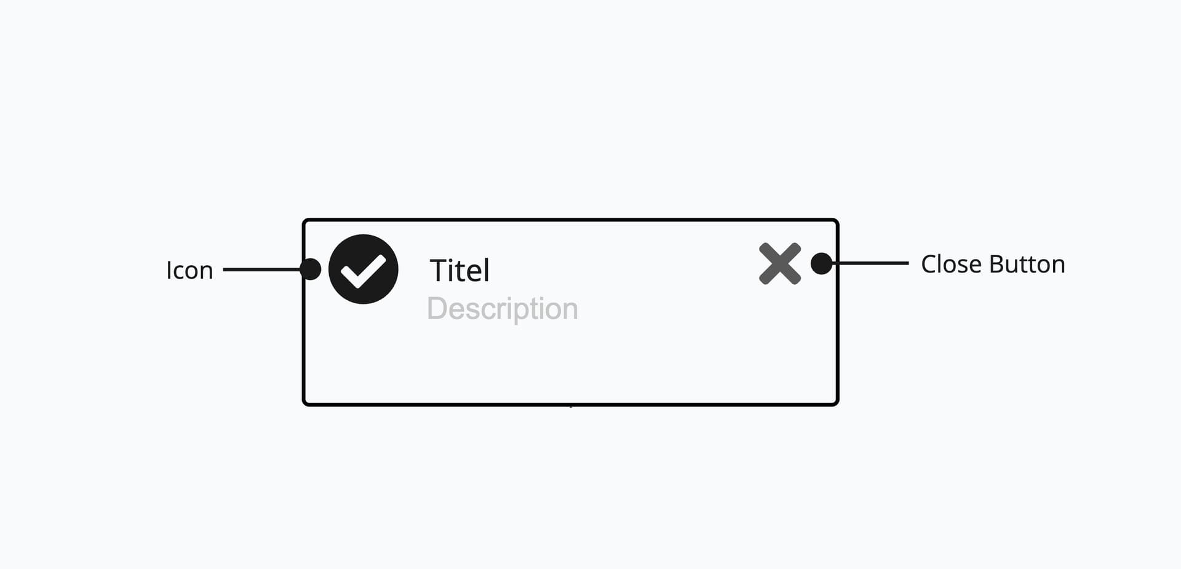Dismiss the notification with the X icon

[x=780, y=263]
